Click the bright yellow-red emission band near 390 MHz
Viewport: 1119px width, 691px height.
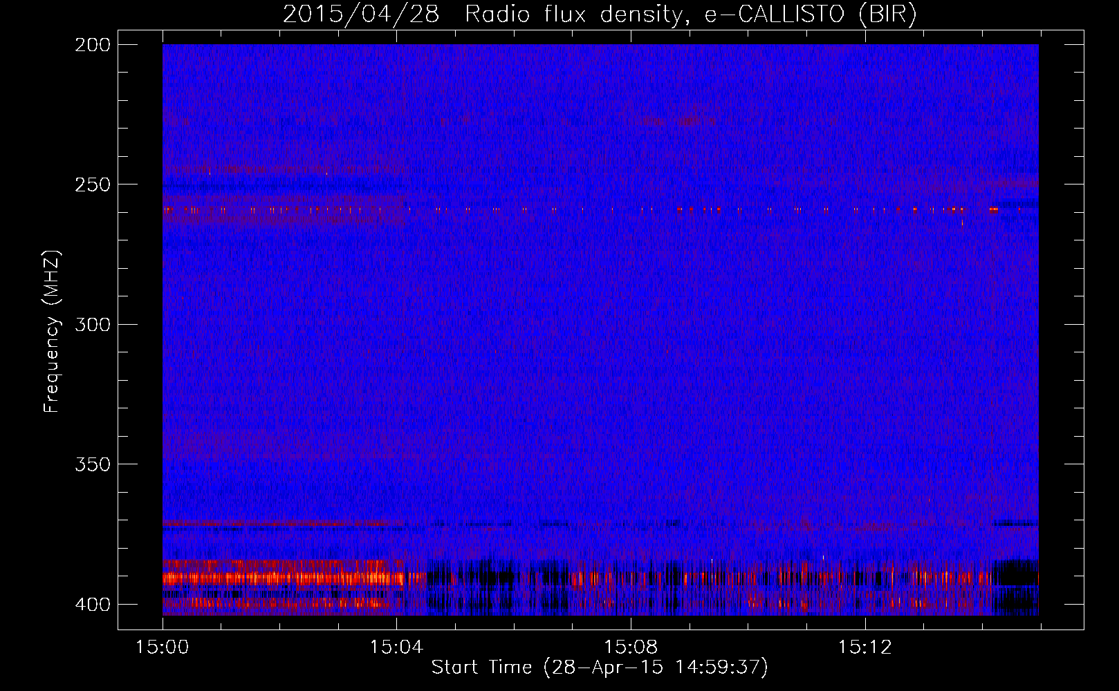284,578
